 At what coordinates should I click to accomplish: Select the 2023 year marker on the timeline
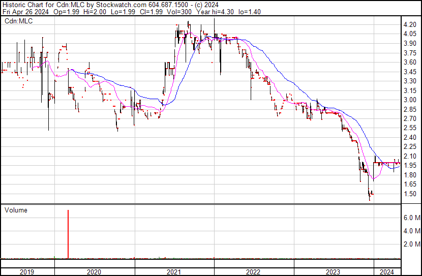(333, 272)
